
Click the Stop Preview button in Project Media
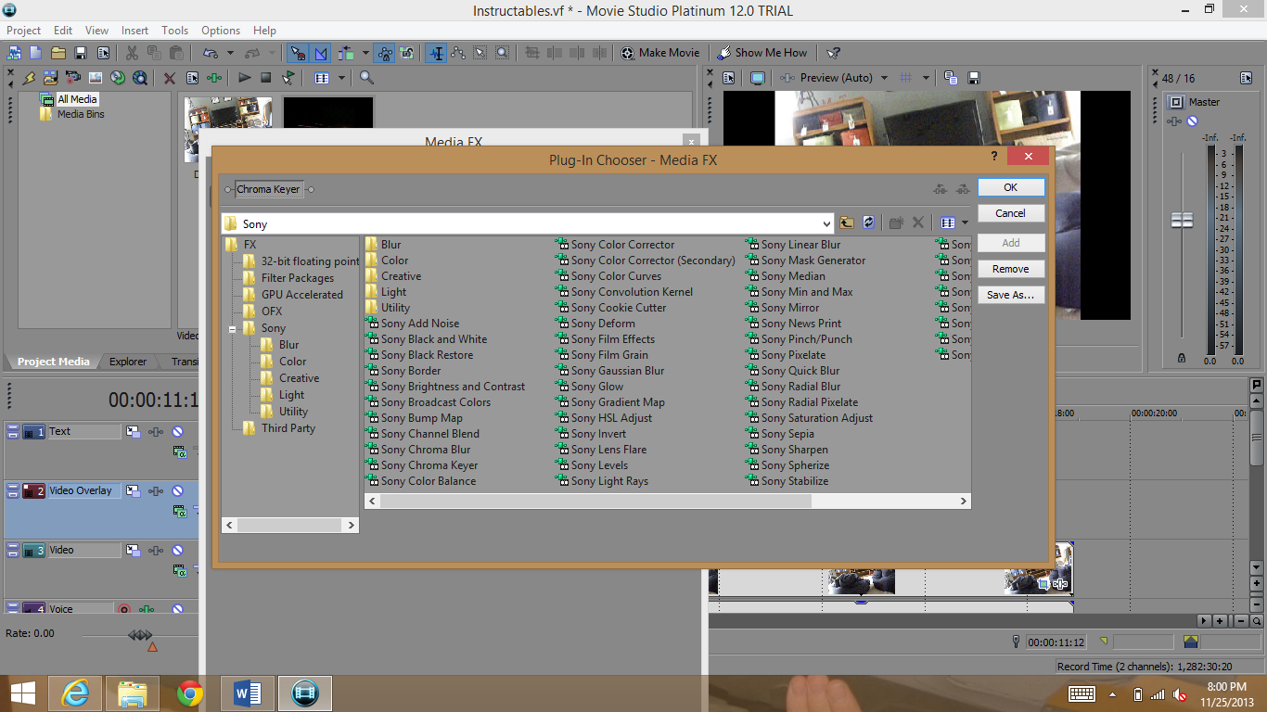tap(266, 78)
